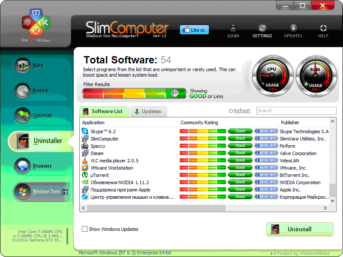Image resolution: width=343 pixels, height=257 pixels.
Task: Set filter to the yellow rating segment
Action: pos(134,93)
